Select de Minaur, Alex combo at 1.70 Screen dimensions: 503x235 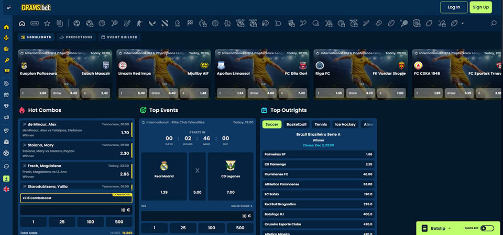[76, 130]
